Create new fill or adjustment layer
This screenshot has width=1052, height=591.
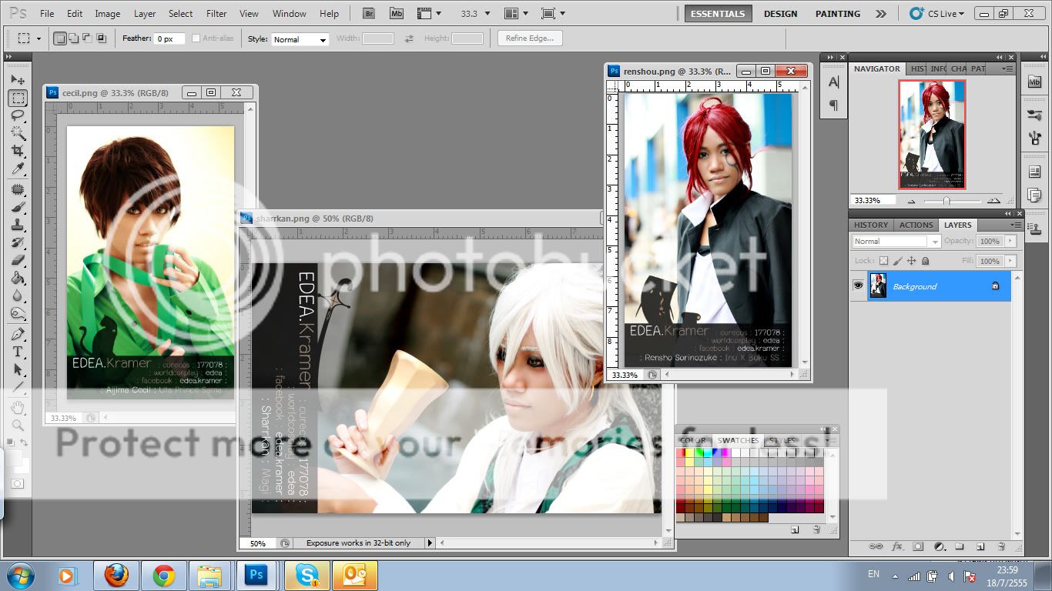(x=939, y=546)
